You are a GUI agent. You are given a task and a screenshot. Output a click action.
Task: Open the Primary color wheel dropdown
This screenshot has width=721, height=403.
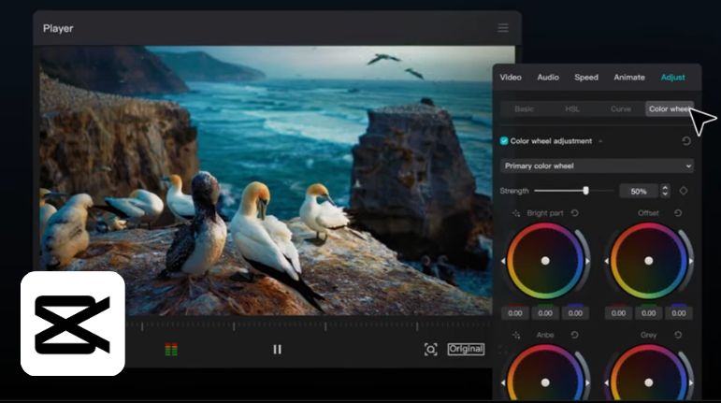(597, 166)
